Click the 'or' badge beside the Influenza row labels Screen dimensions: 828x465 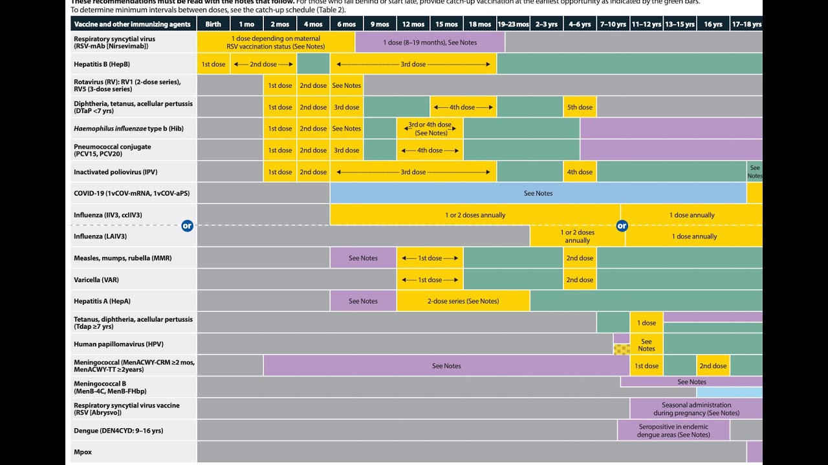pyautogui.click(x=187, y=225)
